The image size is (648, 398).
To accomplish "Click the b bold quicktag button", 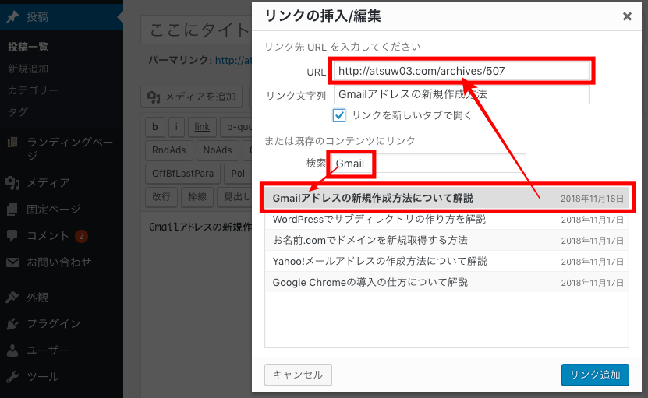I will [x=155, y=127].
